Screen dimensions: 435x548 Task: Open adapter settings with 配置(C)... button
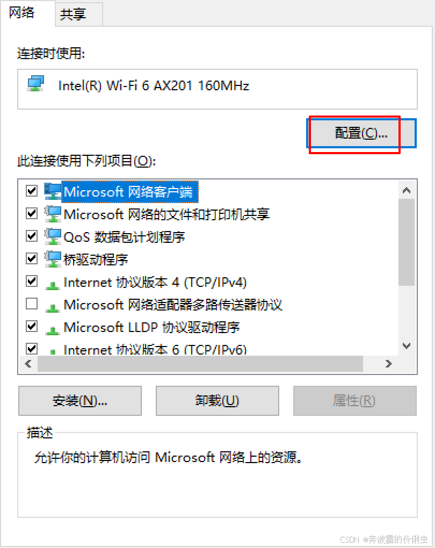(x=361, y=133)
